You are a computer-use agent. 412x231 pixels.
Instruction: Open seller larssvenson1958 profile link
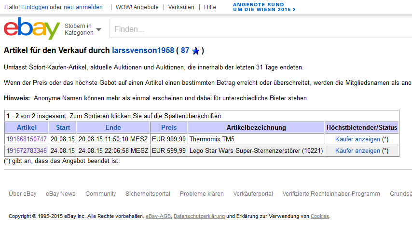143,51
